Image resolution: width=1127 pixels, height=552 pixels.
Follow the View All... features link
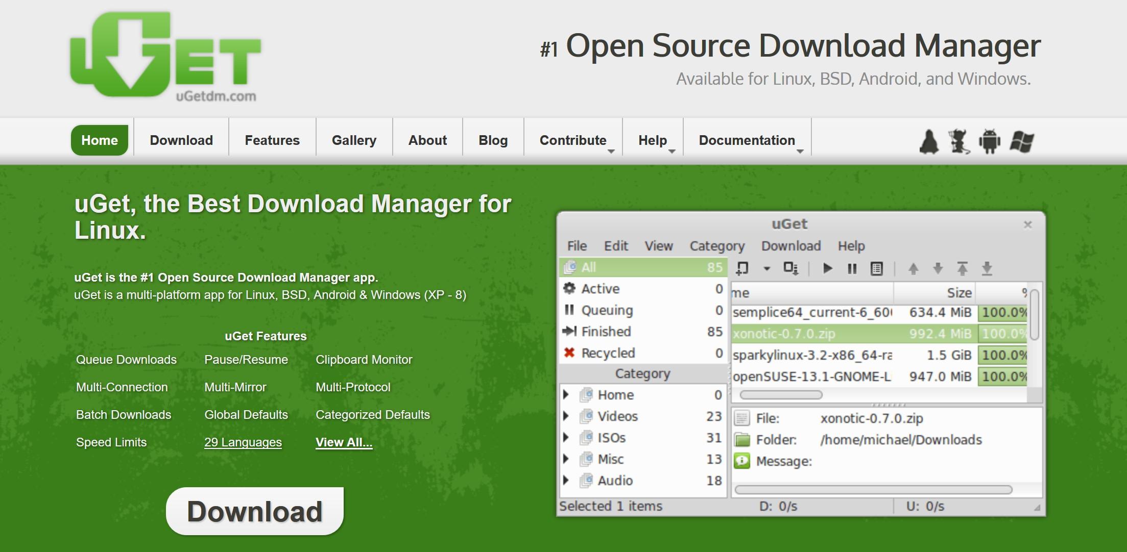pos(344,442)
